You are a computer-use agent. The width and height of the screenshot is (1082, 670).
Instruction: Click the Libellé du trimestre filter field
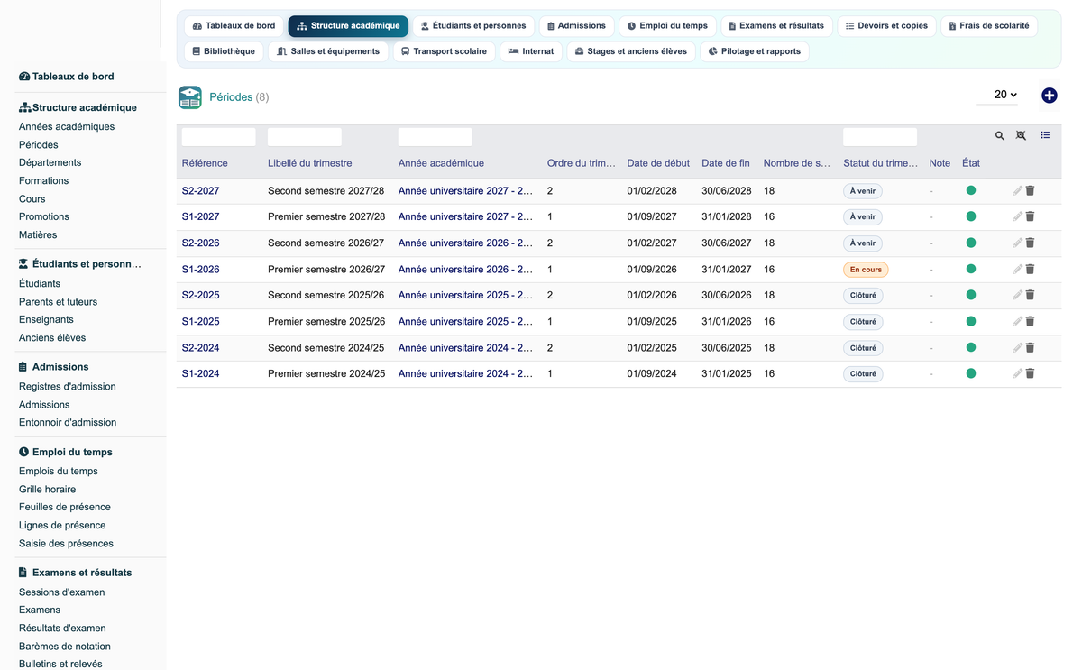tap(305, 137)
